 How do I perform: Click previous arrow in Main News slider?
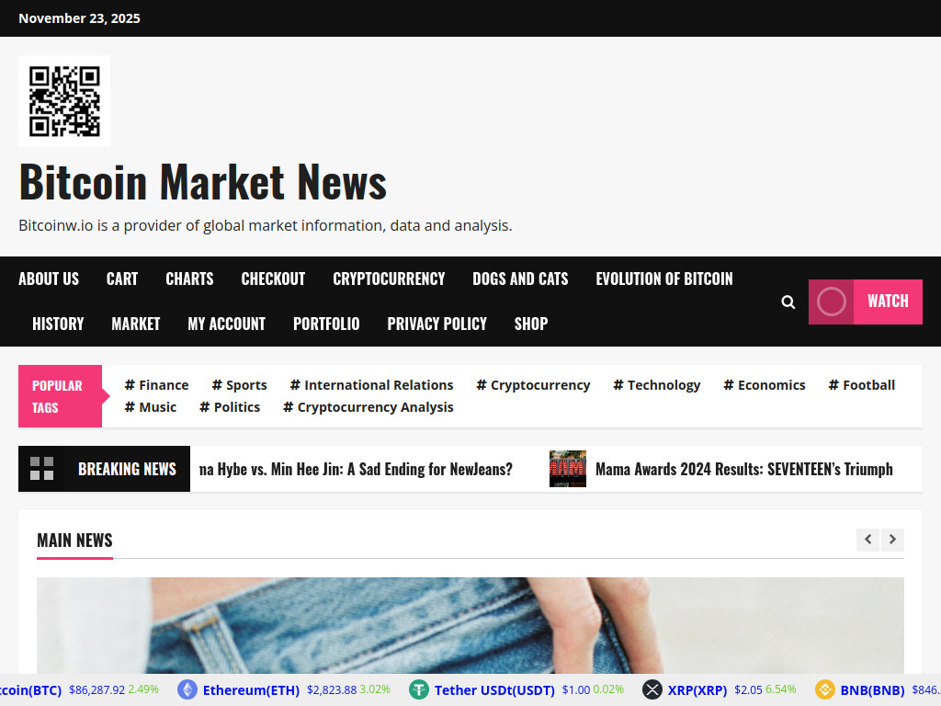point(867,540)
